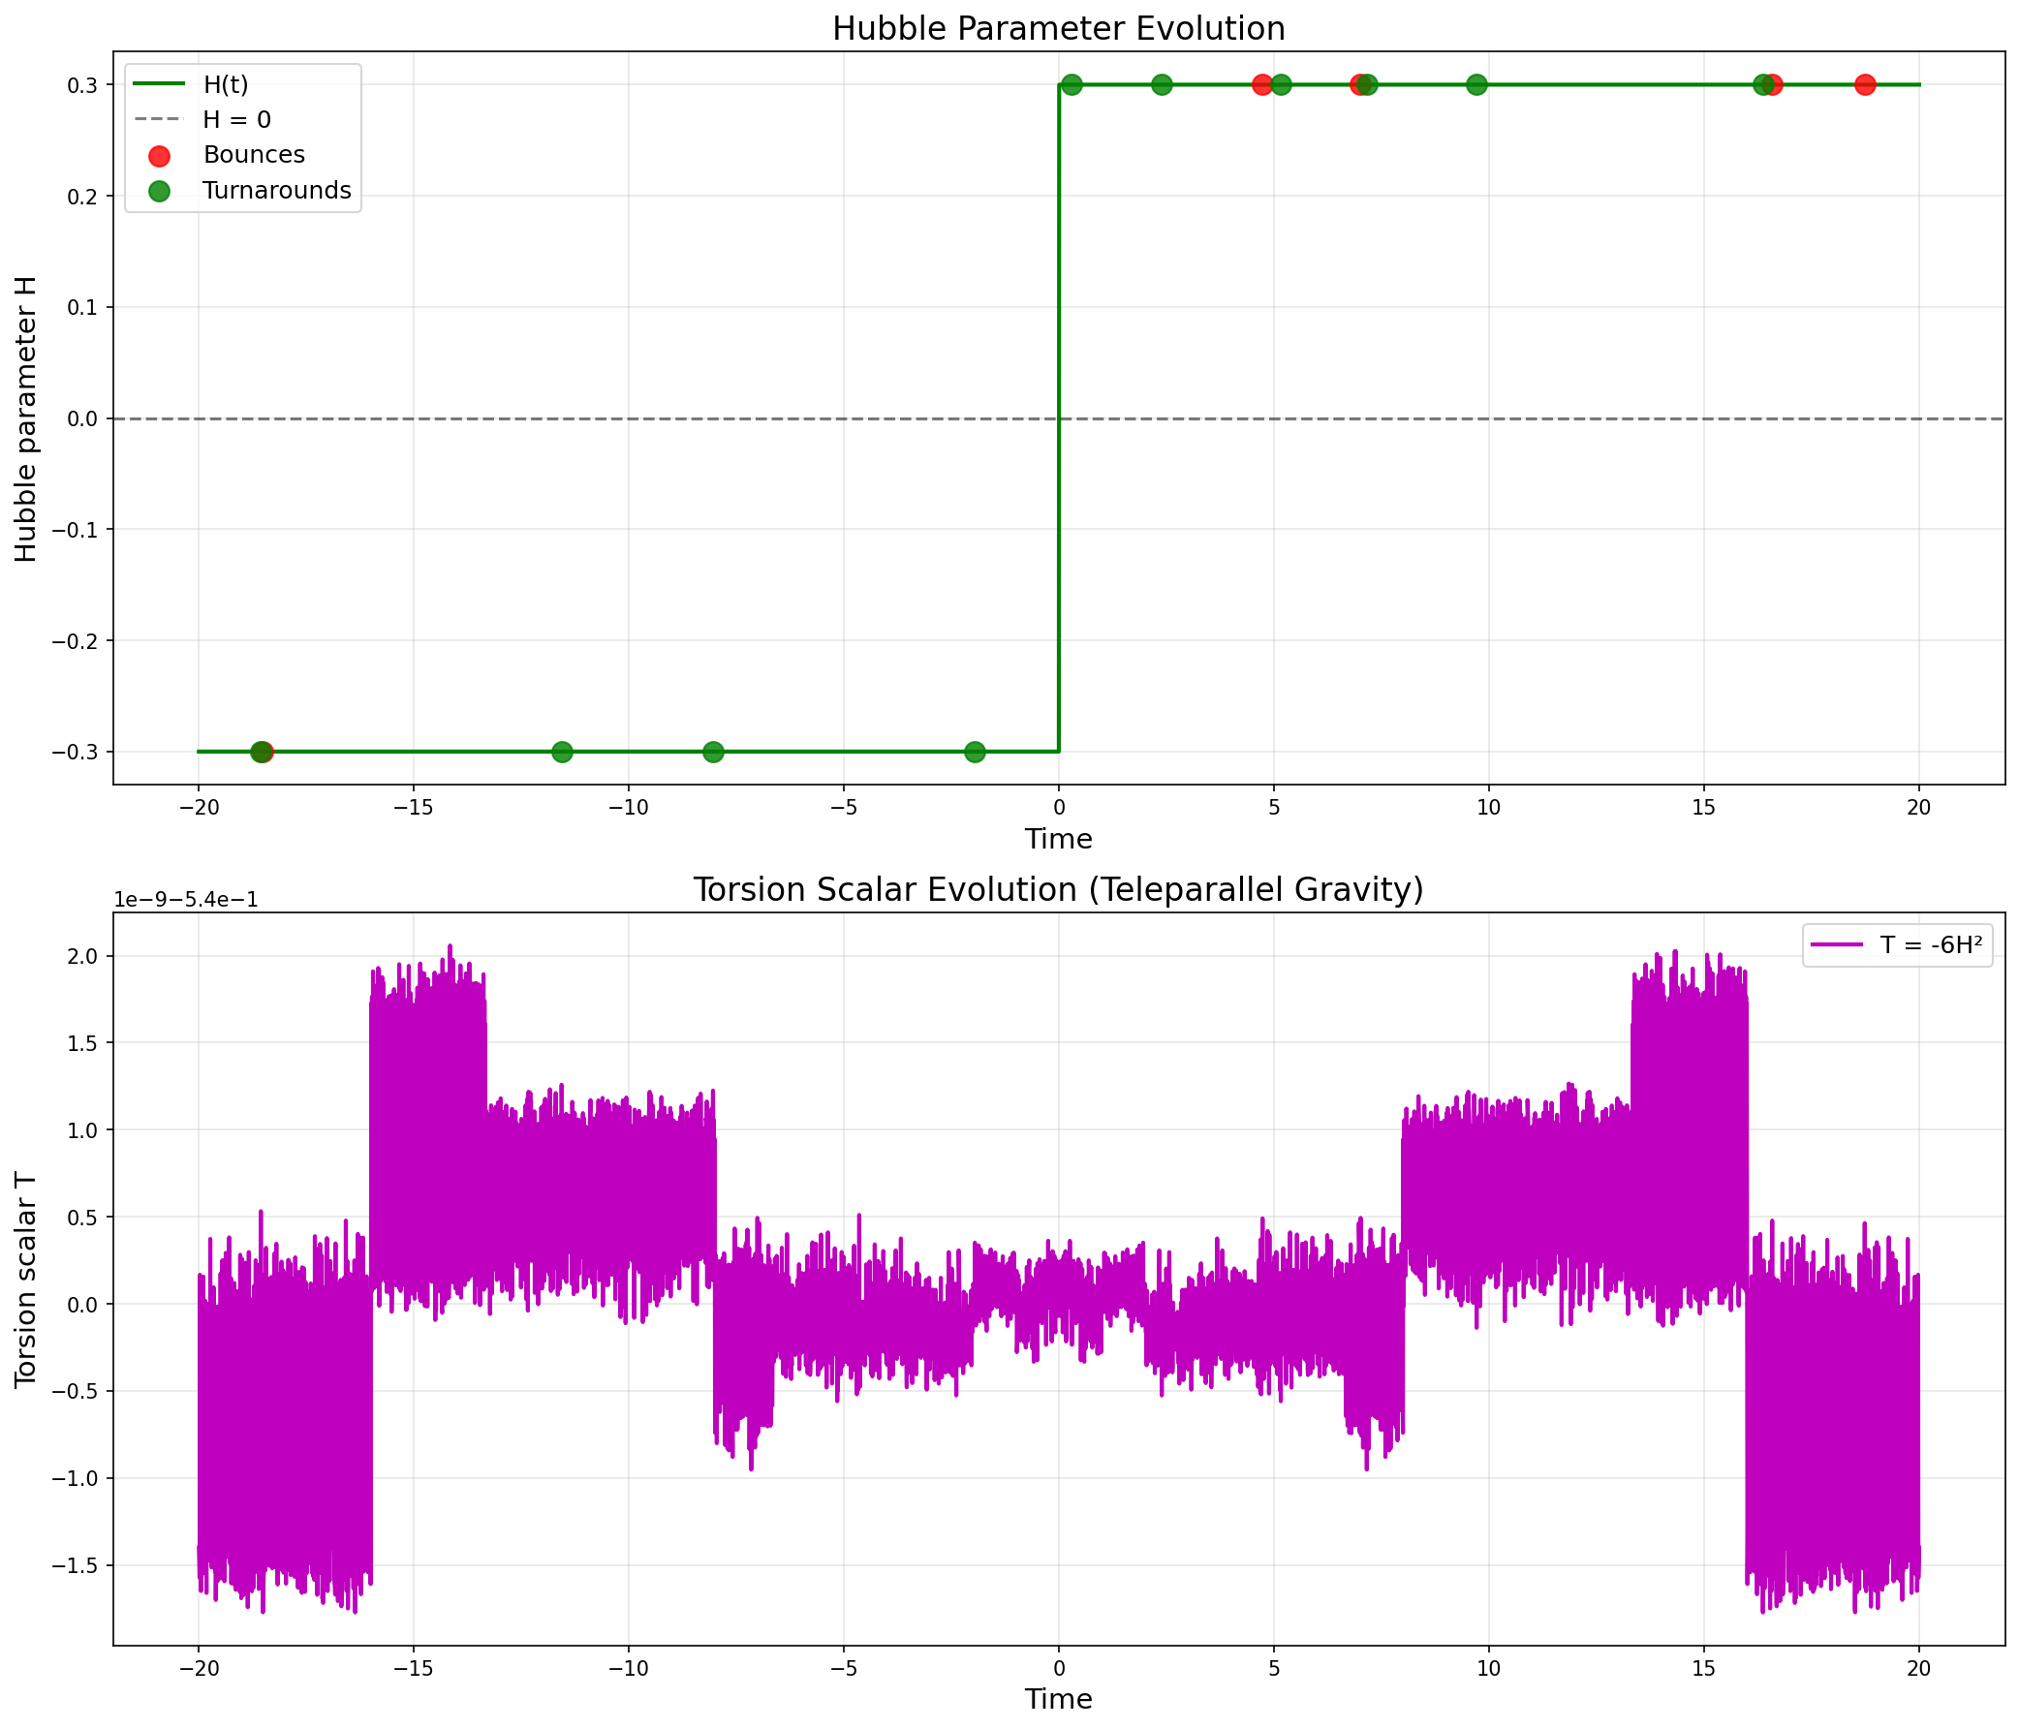Click the Bounces legend text

(254, 156)
